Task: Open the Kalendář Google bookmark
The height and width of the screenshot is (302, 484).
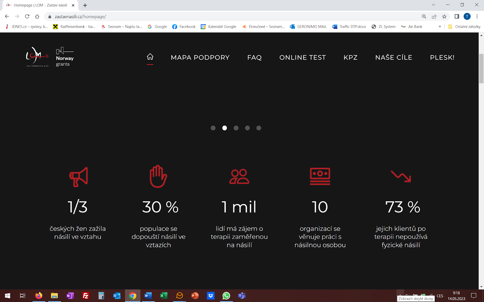Action: 218,27
